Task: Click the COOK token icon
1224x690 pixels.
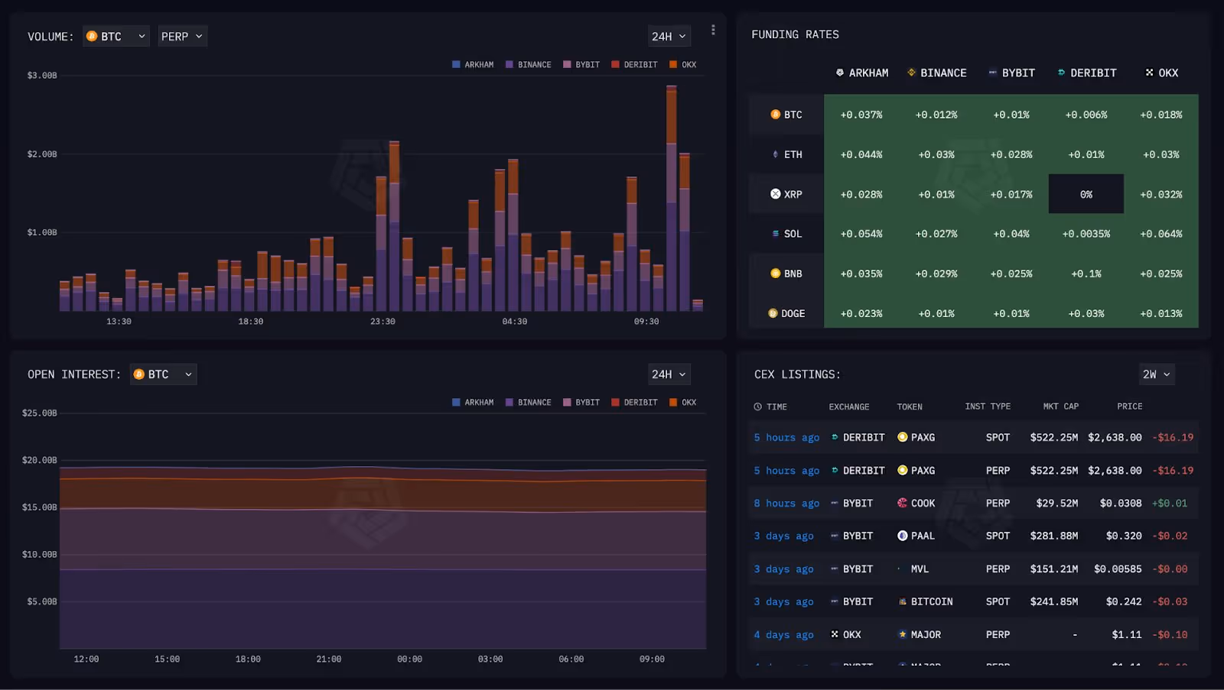Action: [x=903, y=503]
